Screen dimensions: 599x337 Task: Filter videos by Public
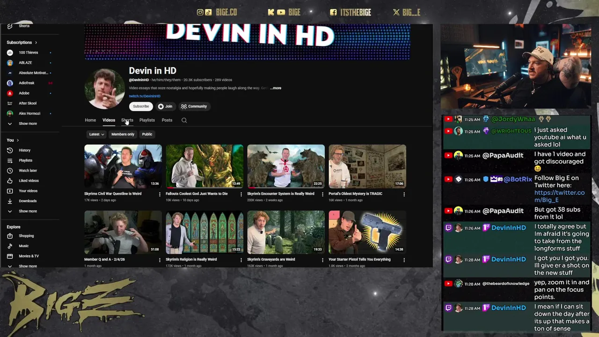[x=147, y=134]
